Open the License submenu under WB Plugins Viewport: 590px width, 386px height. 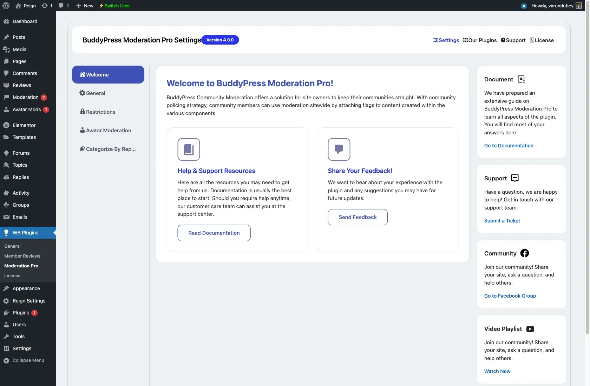coord(12,275)
